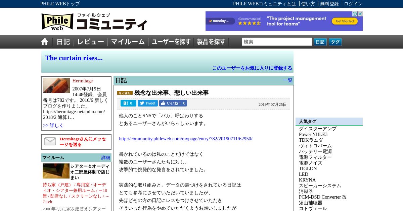
Task: Open the Phile web community logo
Action: pos(94,22)
